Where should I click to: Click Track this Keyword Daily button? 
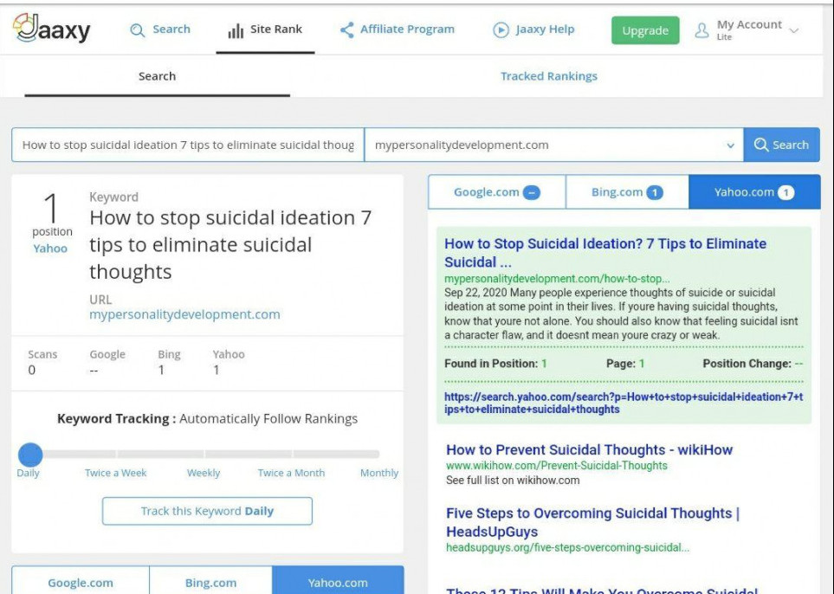207,511
